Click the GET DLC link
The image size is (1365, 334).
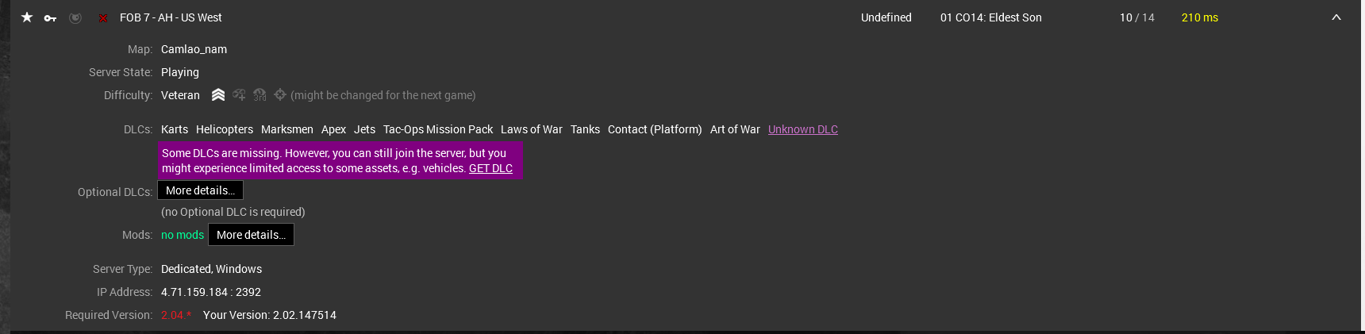(490, 168)
